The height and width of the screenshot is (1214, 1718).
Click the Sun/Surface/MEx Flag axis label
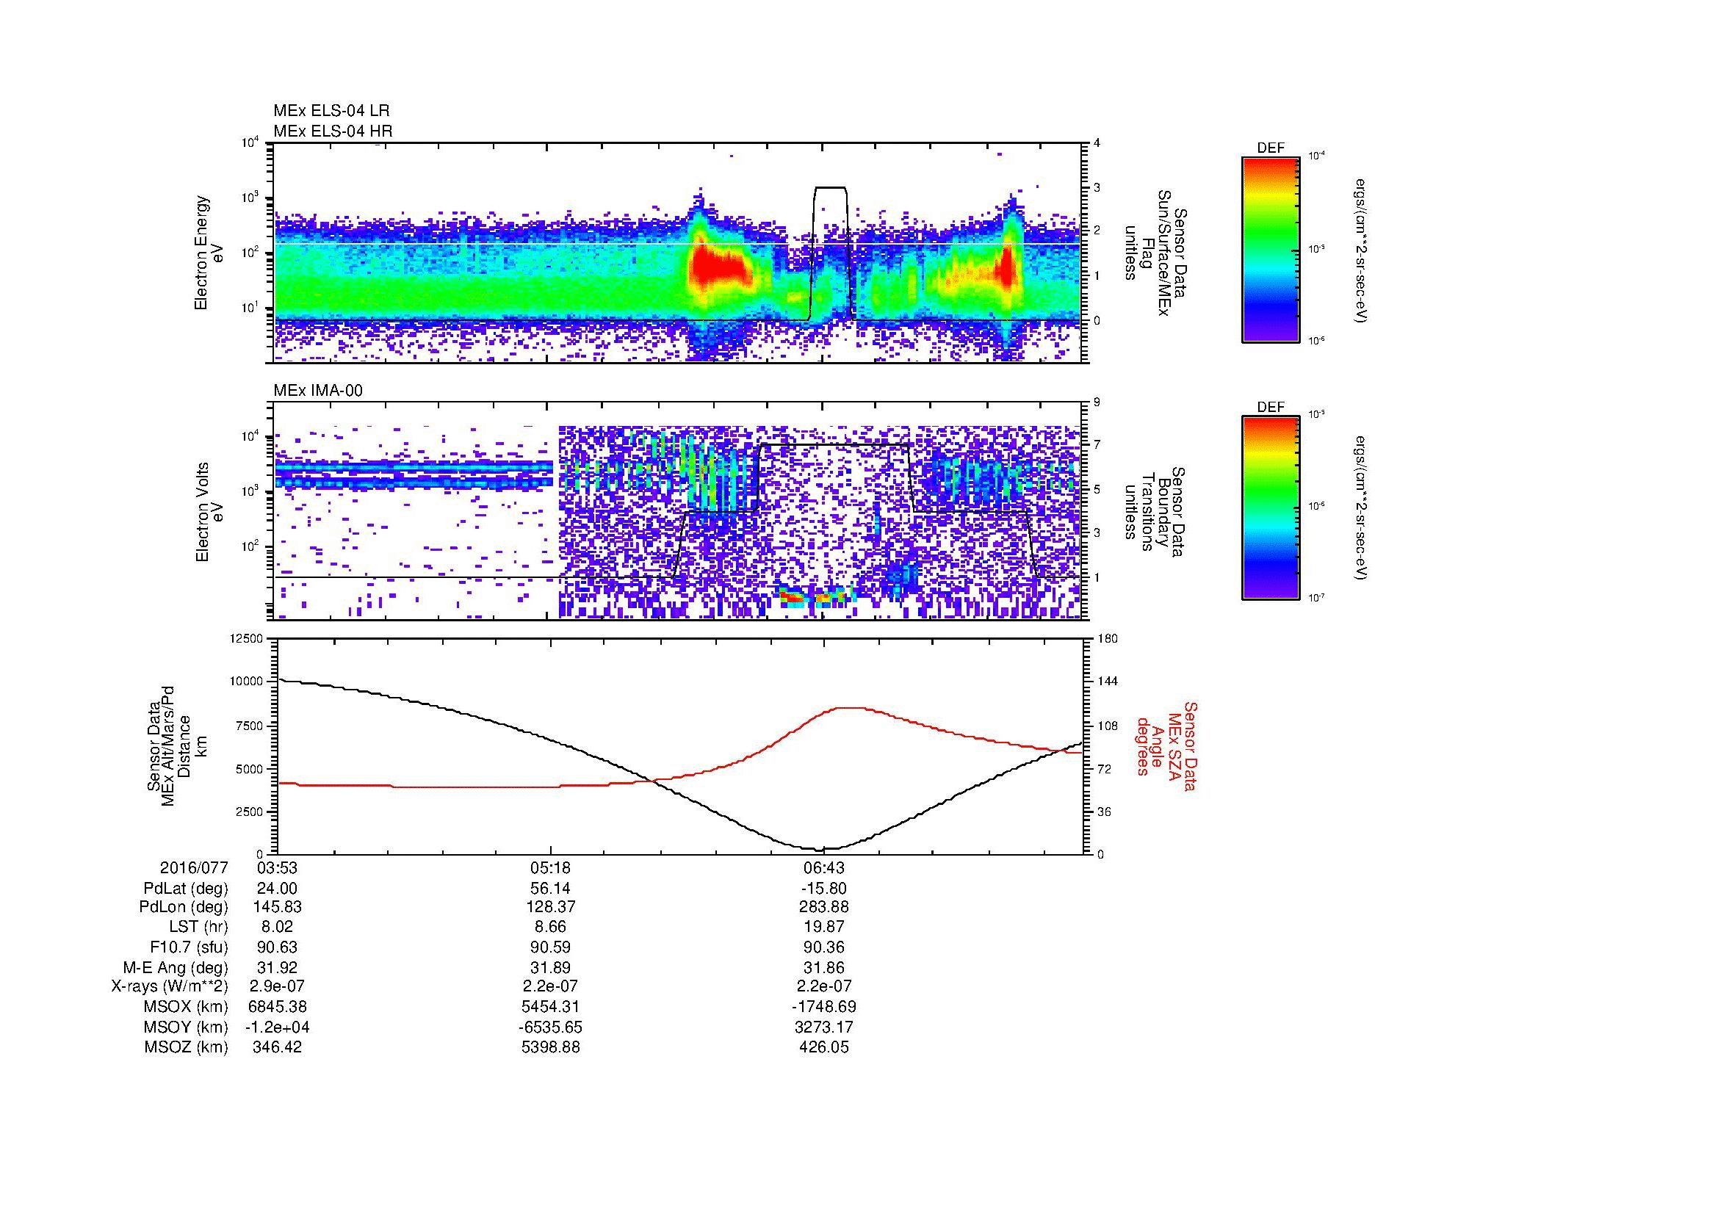pyautogui.click(x=1155, y=253)
